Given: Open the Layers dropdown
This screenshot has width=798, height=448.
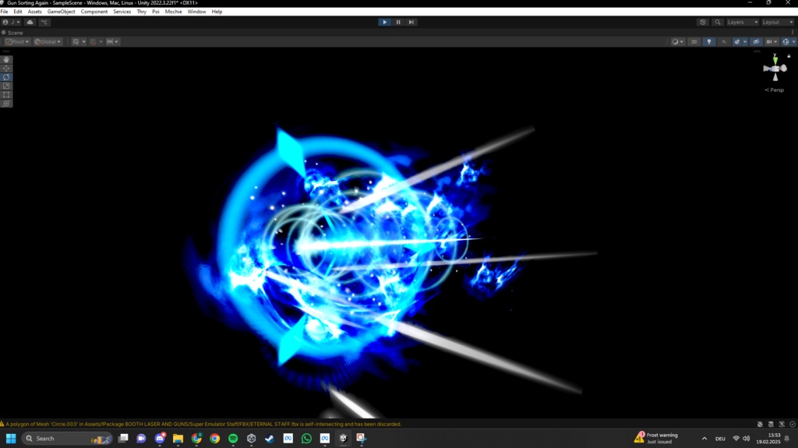Looking at the screenshot, I should pyautogui.click(x=743, y=22).
